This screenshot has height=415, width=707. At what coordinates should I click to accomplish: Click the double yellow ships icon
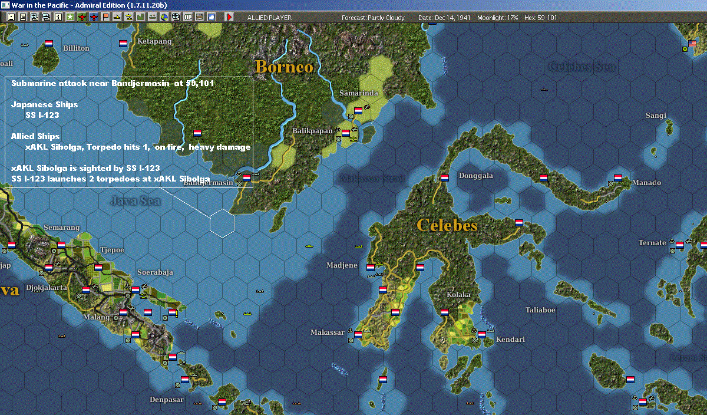coord(128,17)
